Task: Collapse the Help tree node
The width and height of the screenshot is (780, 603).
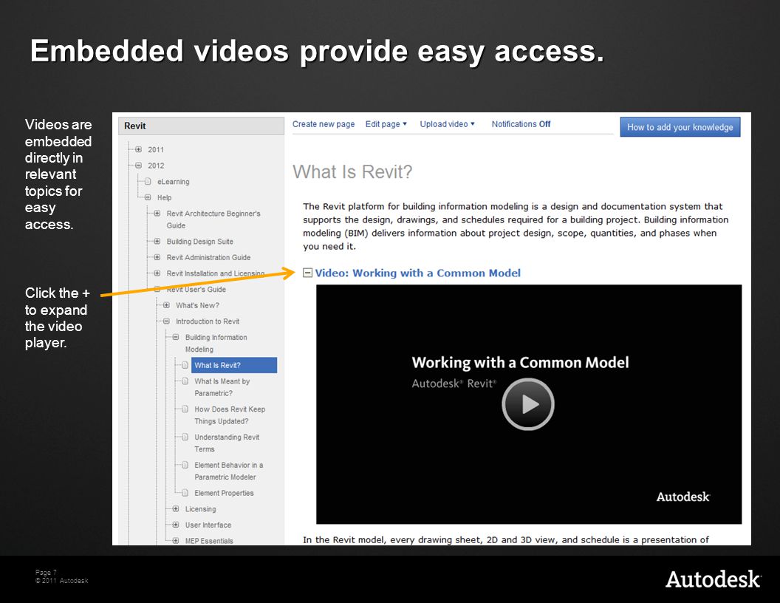Action: [x=148, y=197]
